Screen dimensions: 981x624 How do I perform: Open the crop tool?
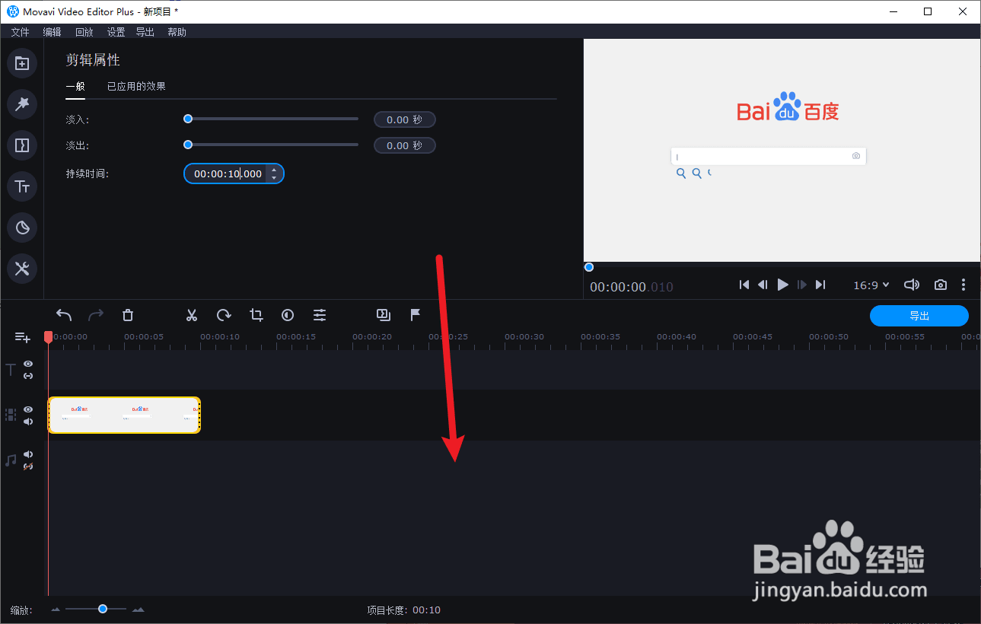pos(256,315)
